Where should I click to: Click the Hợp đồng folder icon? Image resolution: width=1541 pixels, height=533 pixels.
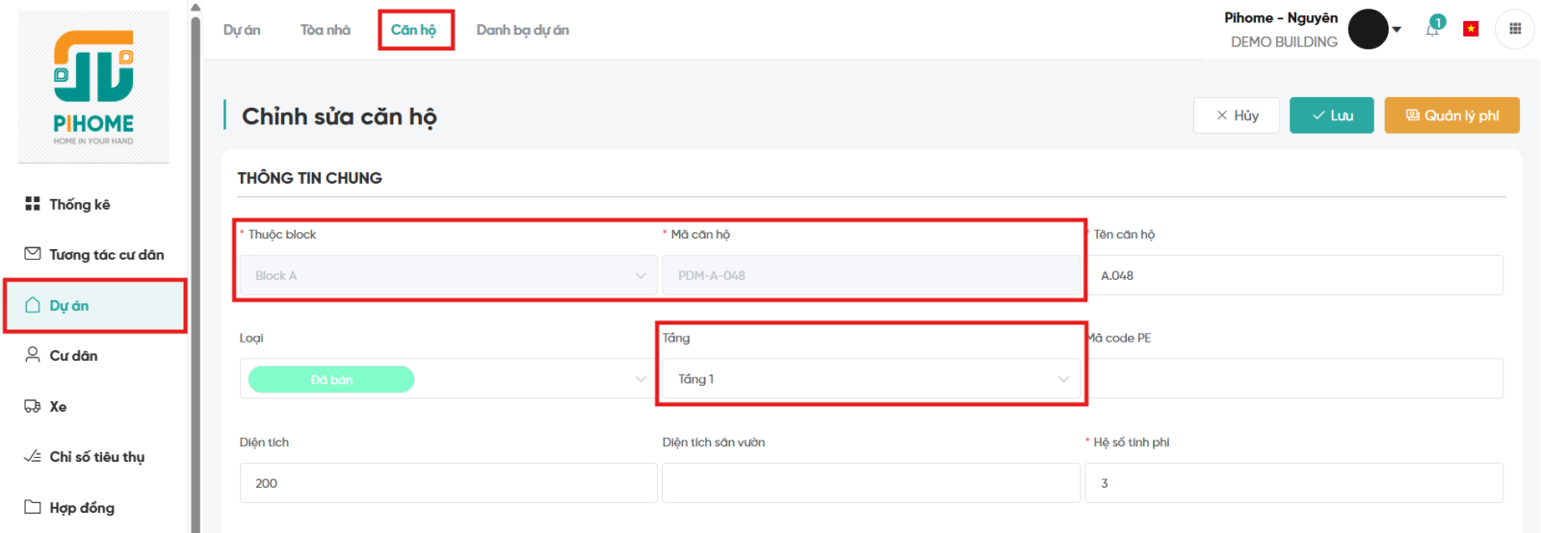click(x=33, y=507)
